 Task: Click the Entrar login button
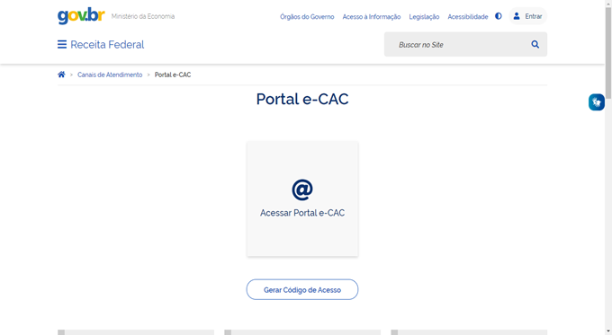[528, 16]
